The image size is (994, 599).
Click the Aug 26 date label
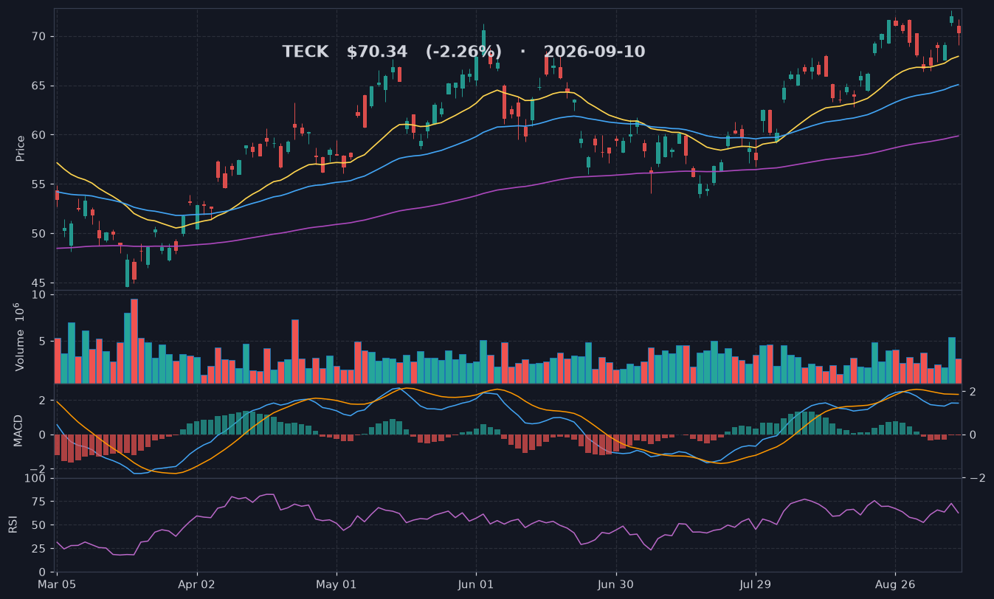[894, 584]
